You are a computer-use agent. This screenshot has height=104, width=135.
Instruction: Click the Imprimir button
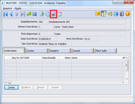(x=55, y=87)
